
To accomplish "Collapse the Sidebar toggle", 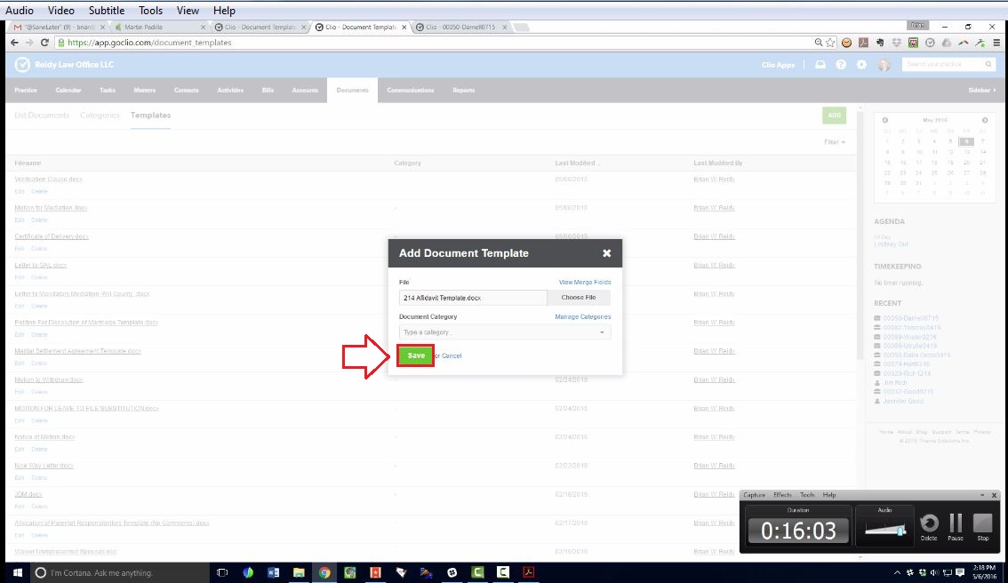I will [981, 90].
